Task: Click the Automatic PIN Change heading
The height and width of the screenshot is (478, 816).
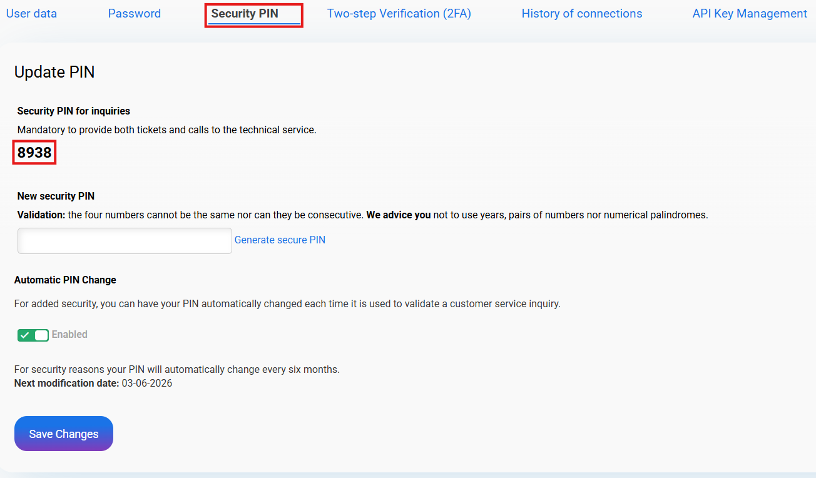Action: 65,280
